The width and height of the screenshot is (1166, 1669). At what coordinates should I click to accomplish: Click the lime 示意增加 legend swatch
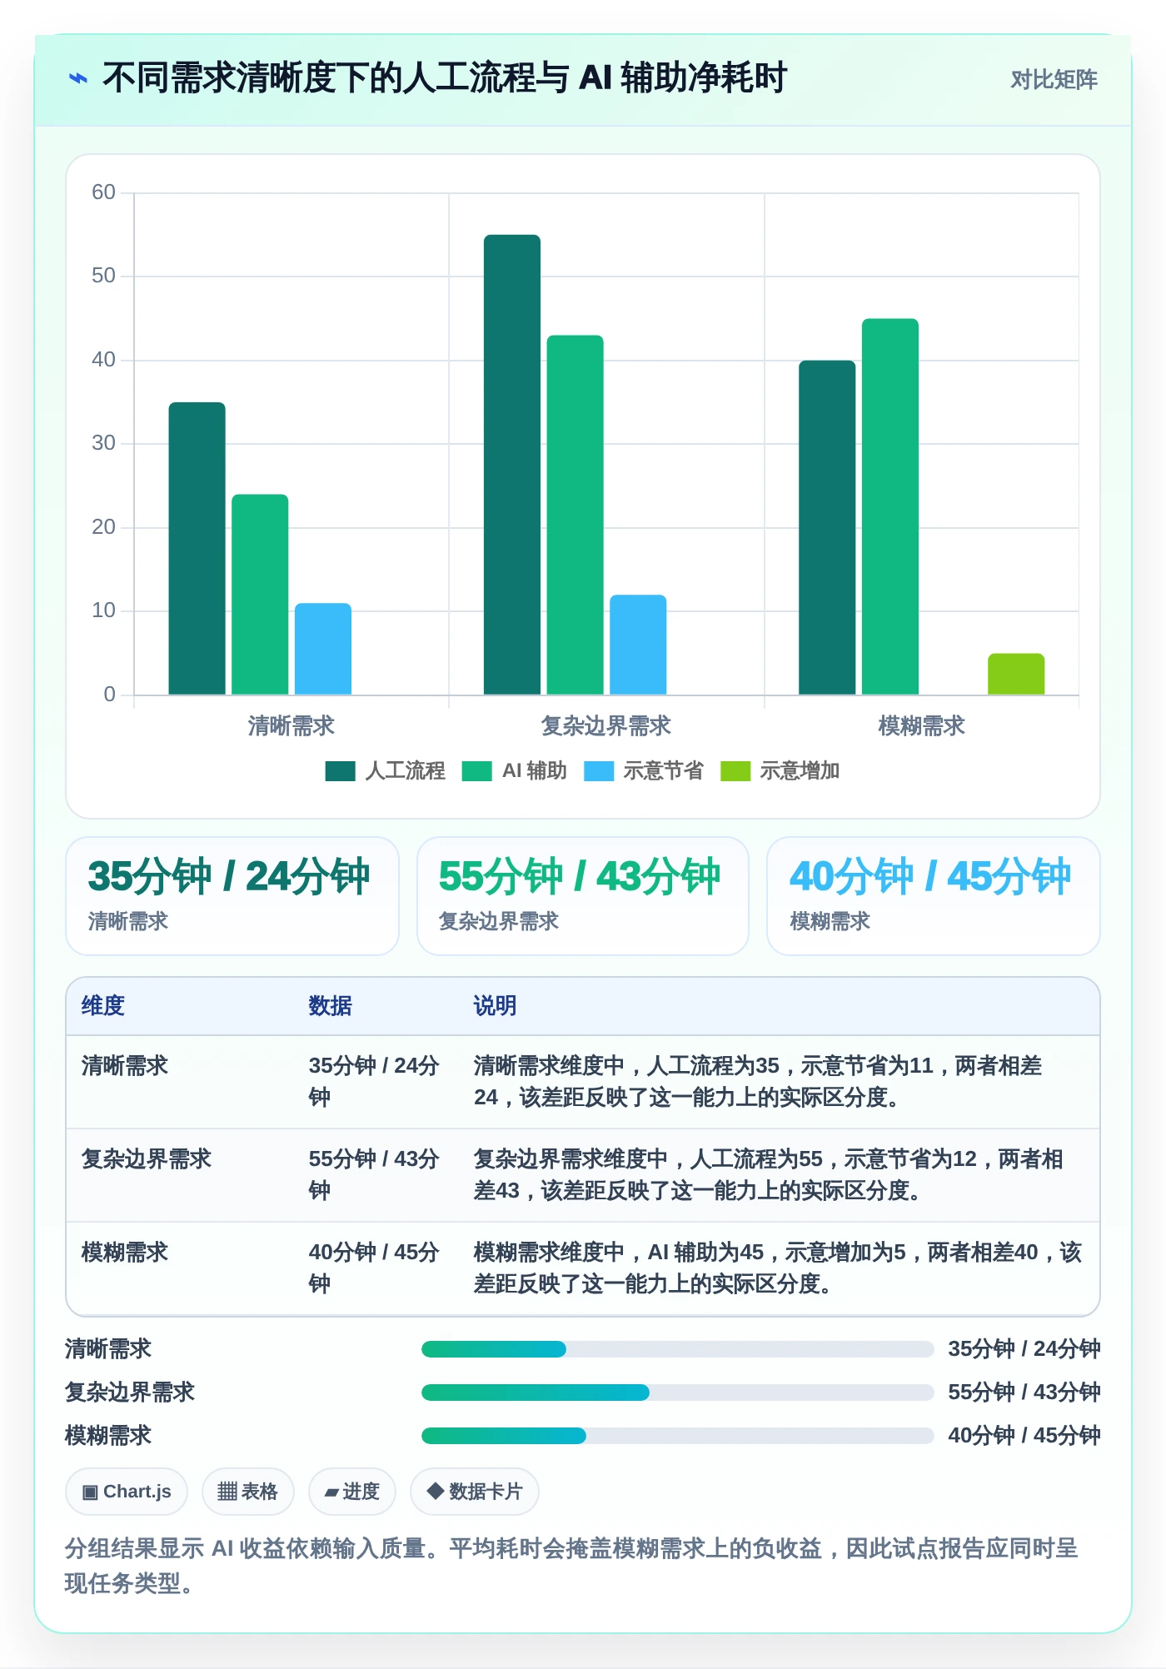(735, 771)
